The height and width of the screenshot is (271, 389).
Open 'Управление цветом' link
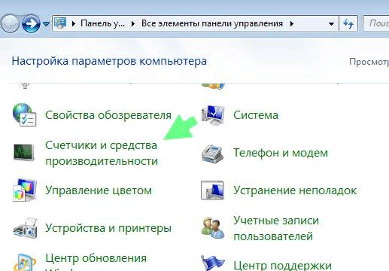tap(99, 190)
